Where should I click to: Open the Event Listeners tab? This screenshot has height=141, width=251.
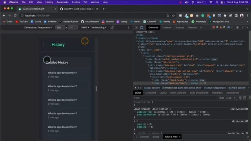pyautogui.click(x=178, y=93)
